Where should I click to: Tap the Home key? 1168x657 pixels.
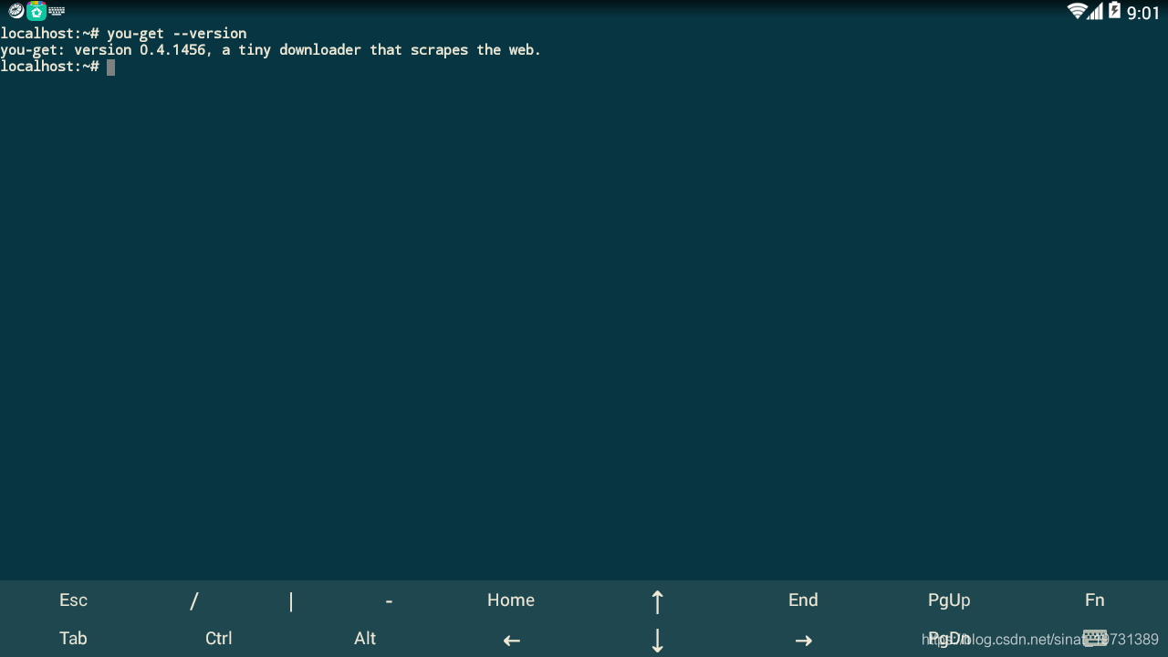[511, 600]
